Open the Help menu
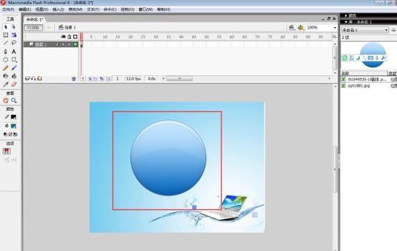This screenshot has width=397, height=251. pyautogui.click(x=164, y=9)
